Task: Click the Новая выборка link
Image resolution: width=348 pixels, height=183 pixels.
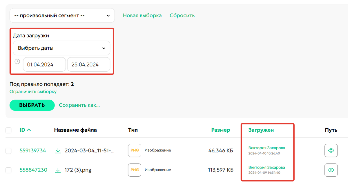Action: point(142,16)
